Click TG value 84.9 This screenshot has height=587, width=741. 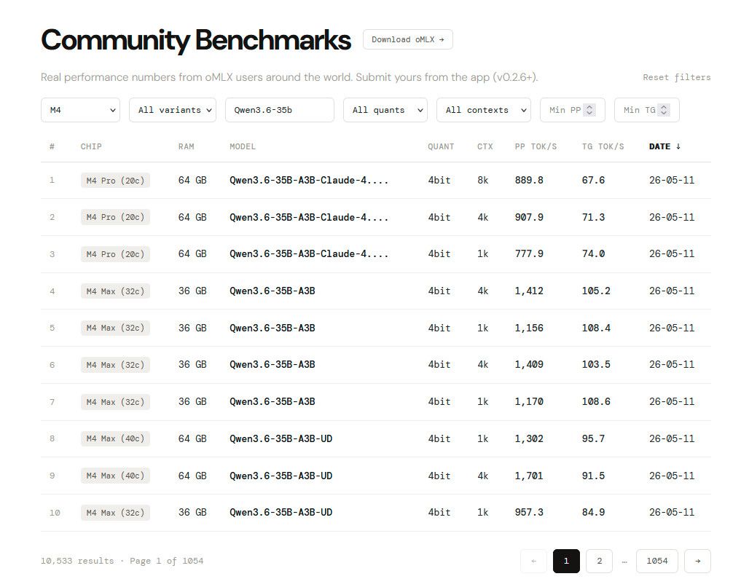point(593,513)
